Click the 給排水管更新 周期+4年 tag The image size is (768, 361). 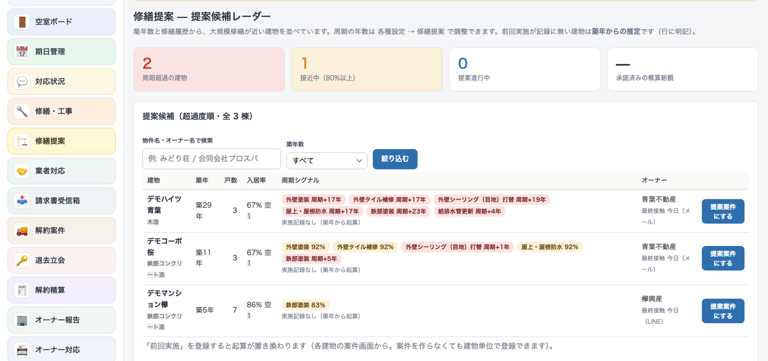[x=470, y=211]
